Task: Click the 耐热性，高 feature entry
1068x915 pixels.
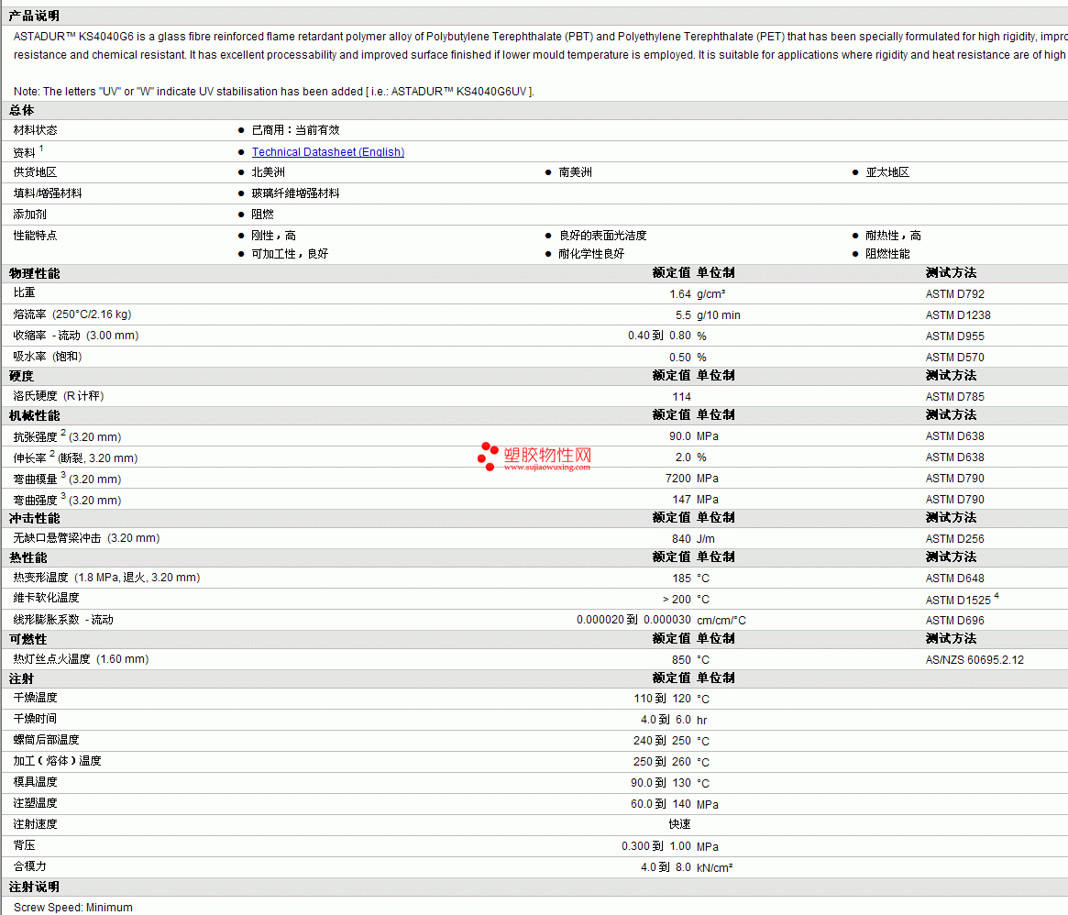Action: coord(893,236)
